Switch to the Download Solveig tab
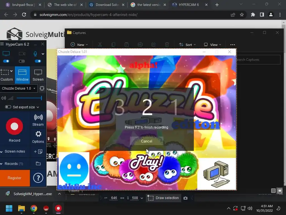286x215 pixels. coord(107,5)
